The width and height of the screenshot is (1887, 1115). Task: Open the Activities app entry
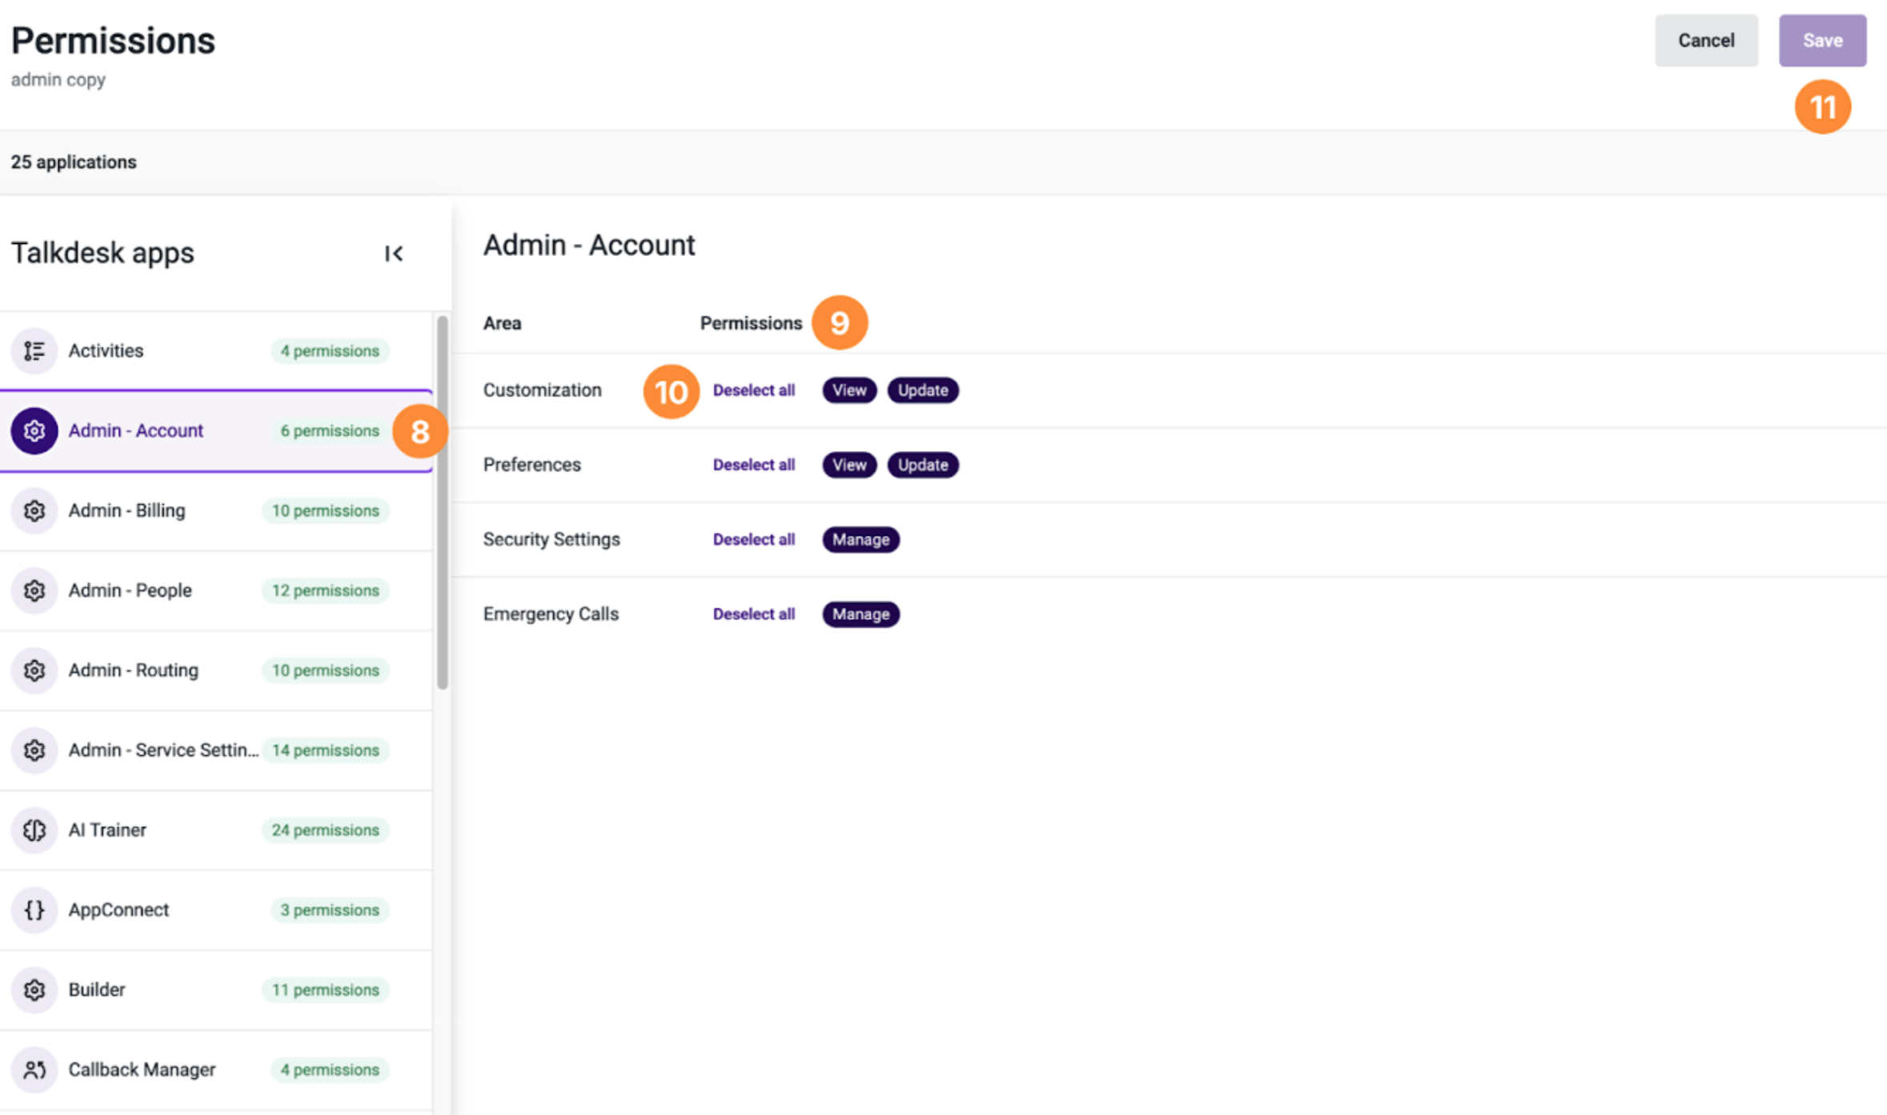point(216,350)
